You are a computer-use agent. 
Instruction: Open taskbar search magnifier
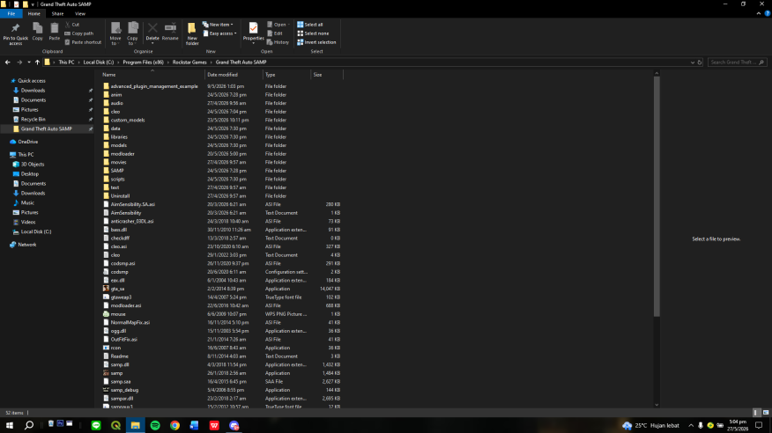click(x=29, y=425)
